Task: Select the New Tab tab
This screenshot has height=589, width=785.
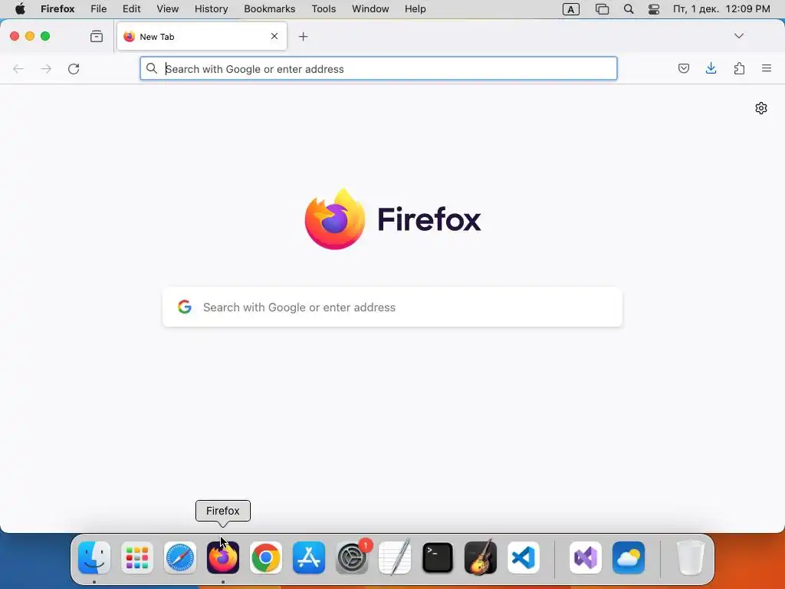Action: 202,36
